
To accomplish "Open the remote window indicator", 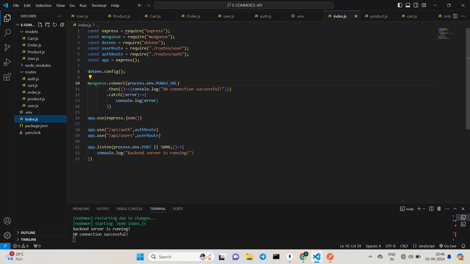I will (4, 246).
